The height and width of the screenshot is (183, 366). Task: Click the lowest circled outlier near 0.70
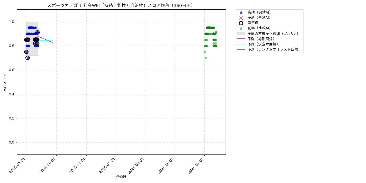27,58
